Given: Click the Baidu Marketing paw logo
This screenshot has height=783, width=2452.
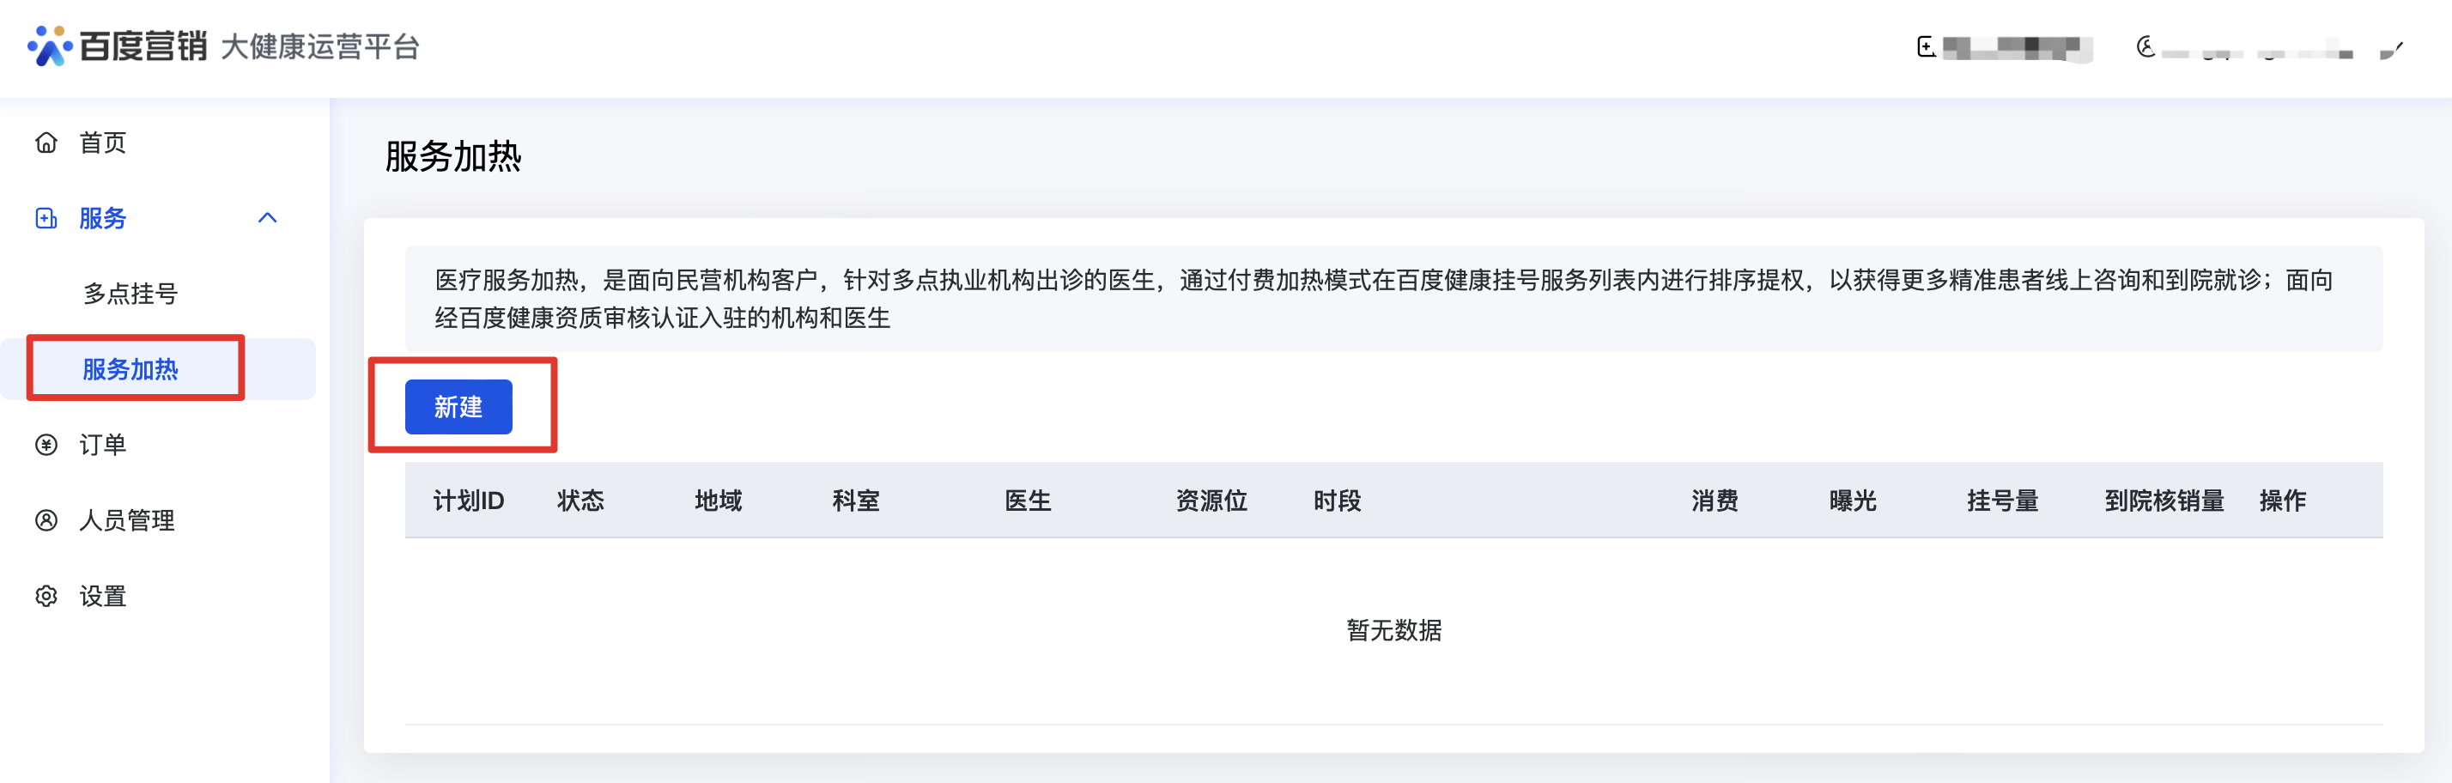Looking at the screenshot, I should coord(50,46).
